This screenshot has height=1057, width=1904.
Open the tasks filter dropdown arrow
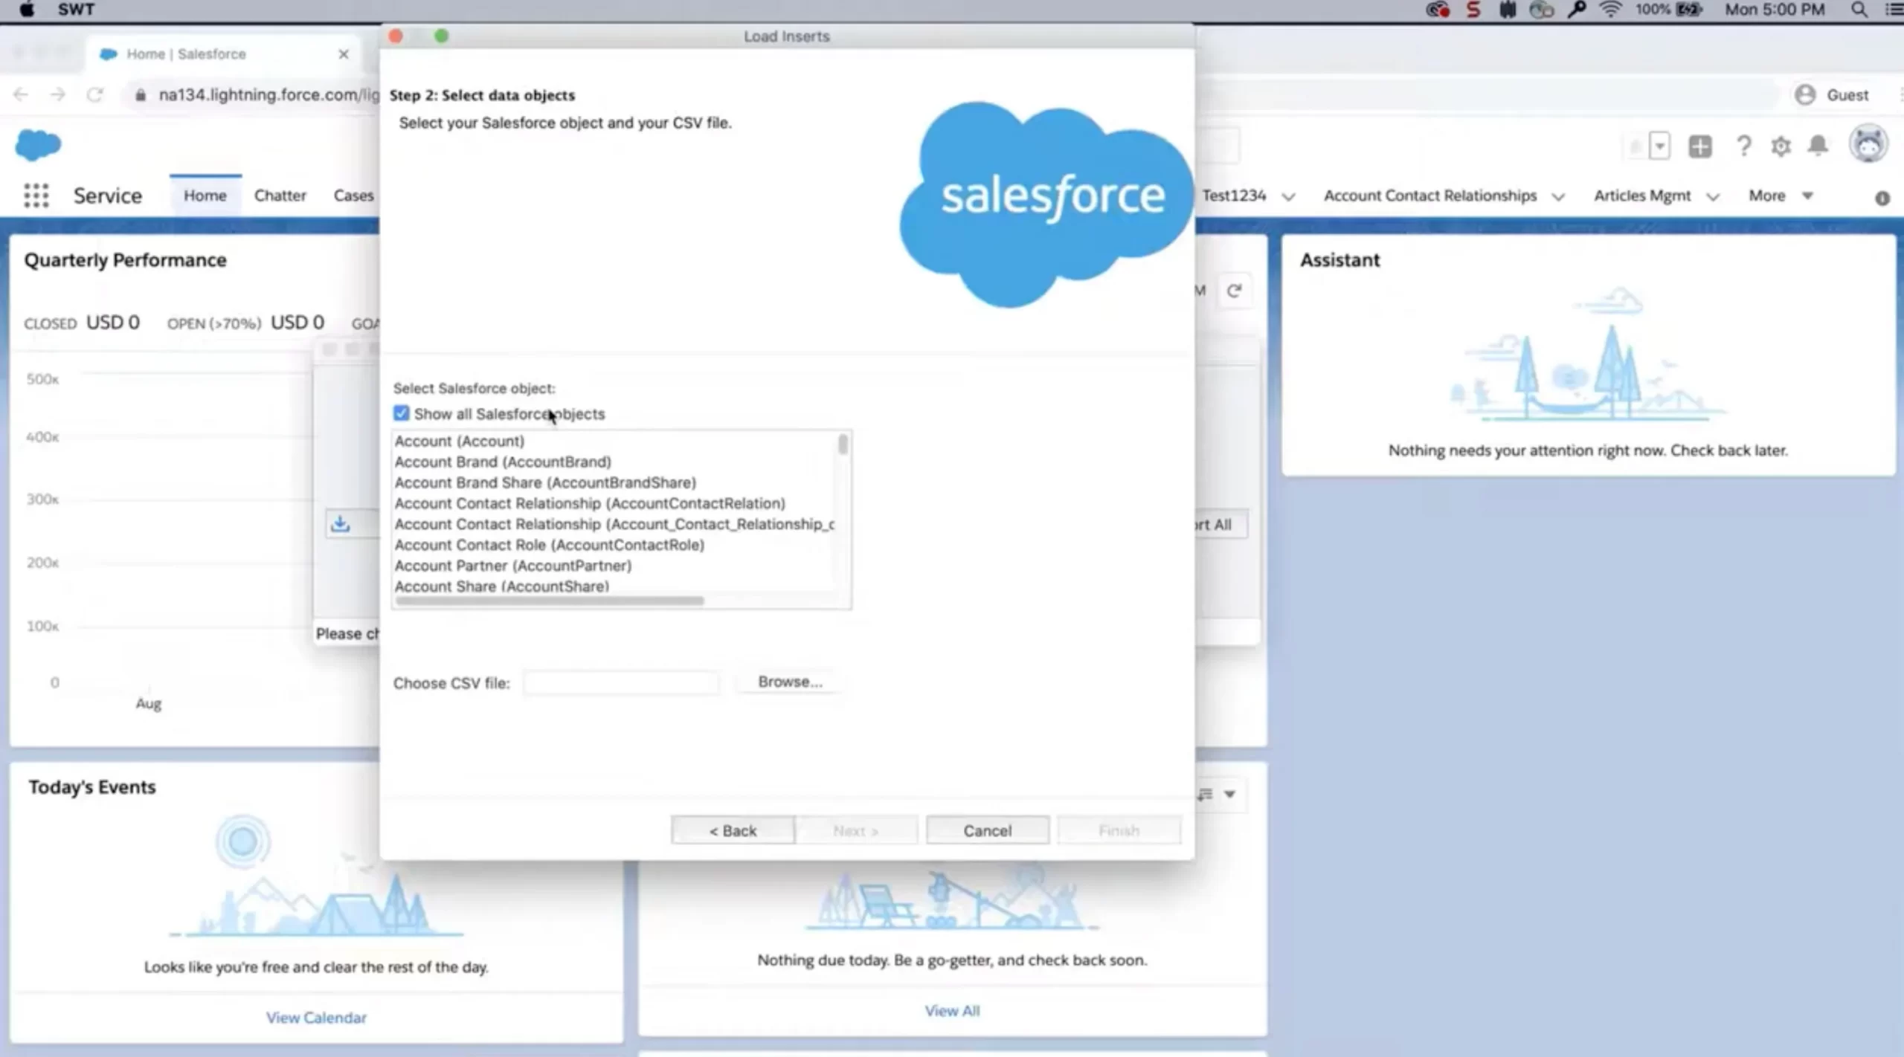tap(1229, 794)
